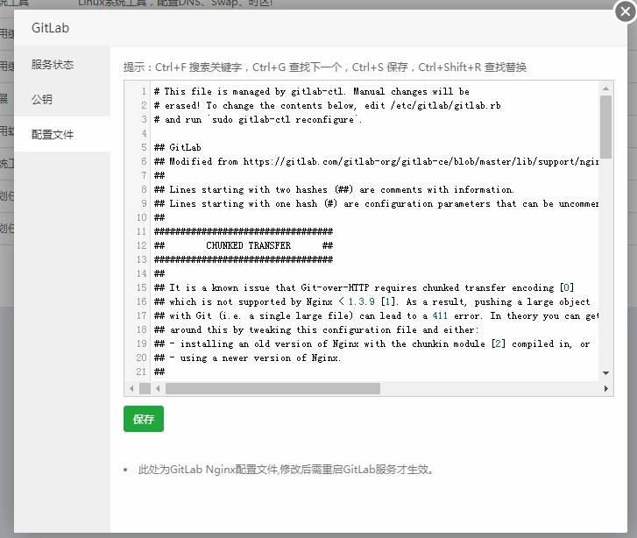Click editor vertical scrollbar up arrow

point(605,88)
